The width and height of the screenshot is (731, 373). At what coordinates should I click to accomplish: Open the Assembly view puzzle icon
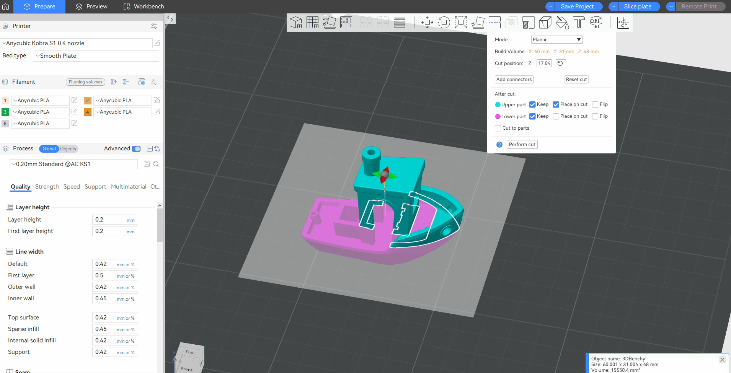click(623, 23)
